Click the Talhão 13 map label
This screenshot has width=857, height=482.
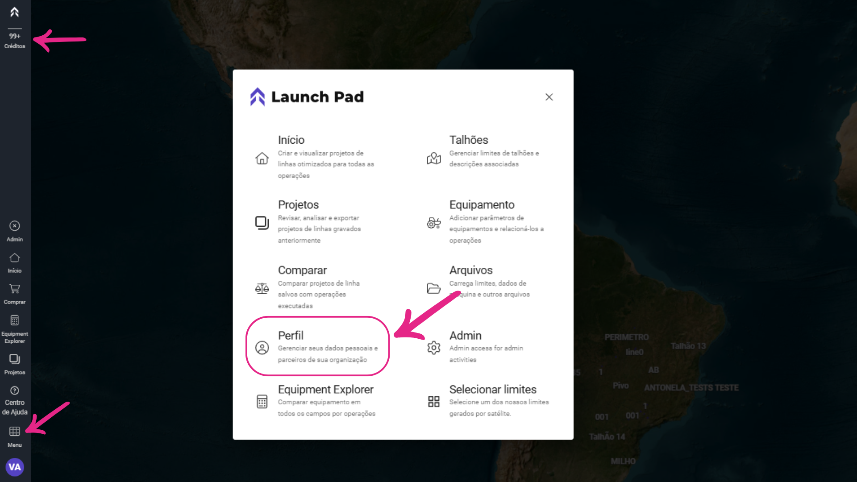pyautogui.click(x=688, y=346)
